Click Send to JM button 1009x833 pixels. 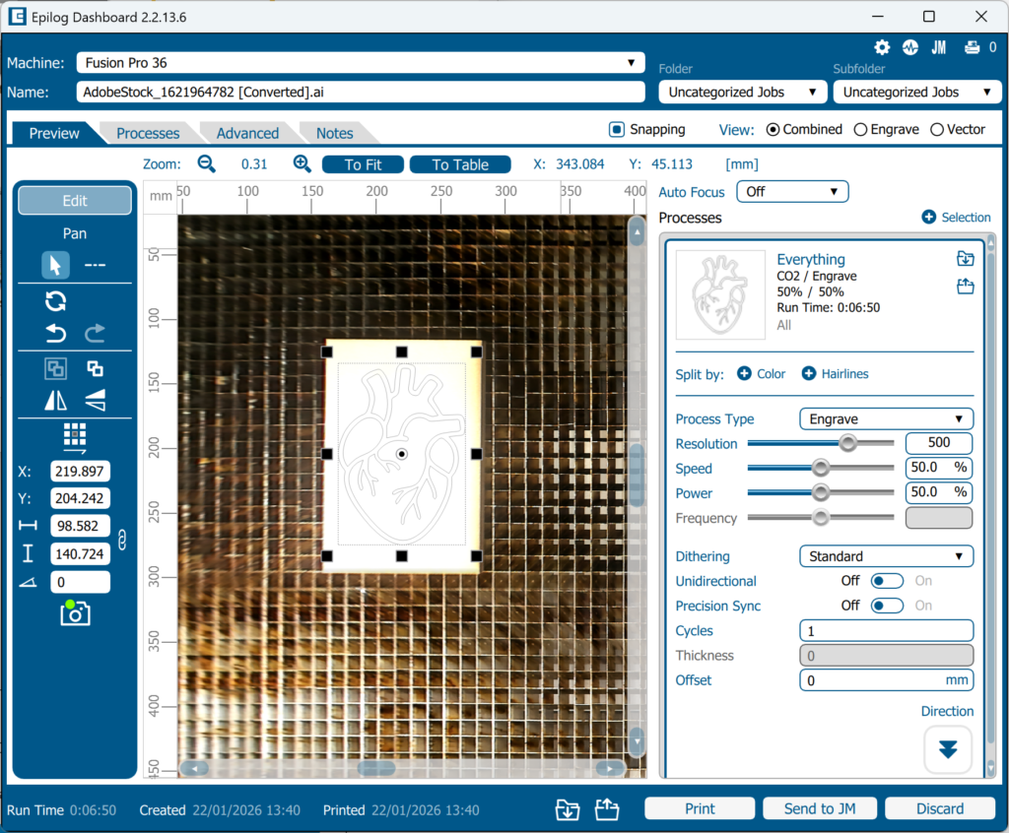820,808
